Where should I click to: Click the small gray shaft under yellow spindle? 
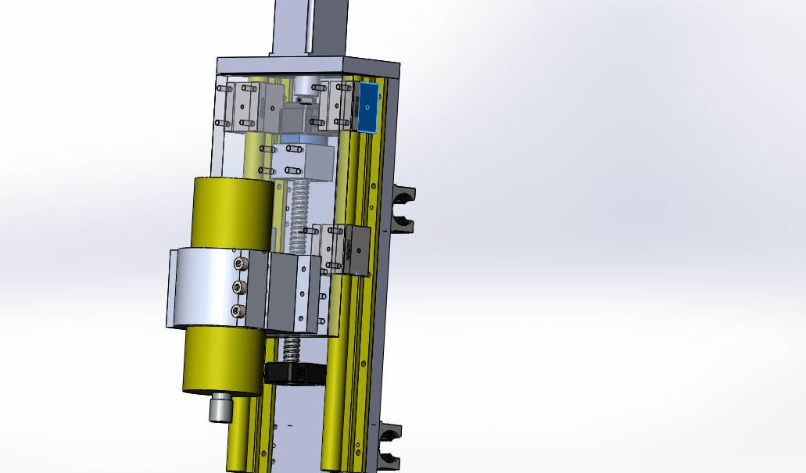[x=220, y=407]
